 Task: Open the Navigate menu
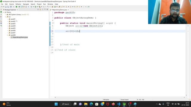point(26,4)
